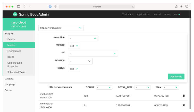Image resolution: width=194 pixels, height=112 pixels.
Task: Delete the status:404 metric row
Action: pyautogui.click(x=184, y=105)
